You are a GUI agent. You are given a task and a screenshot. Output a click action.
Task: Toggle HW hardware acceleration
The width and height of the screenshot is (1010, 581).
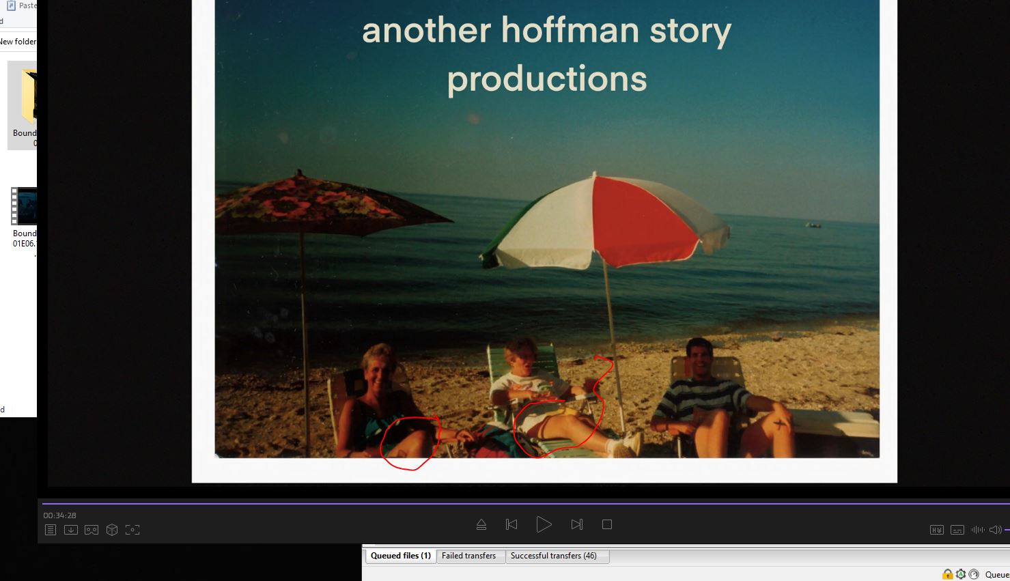pos(937,530)
